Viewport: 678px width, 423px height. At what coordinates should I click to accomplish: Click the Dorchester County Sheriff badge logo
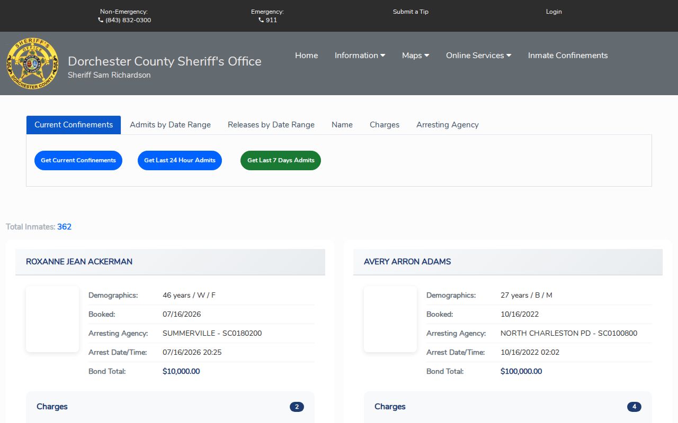[32, 63]
